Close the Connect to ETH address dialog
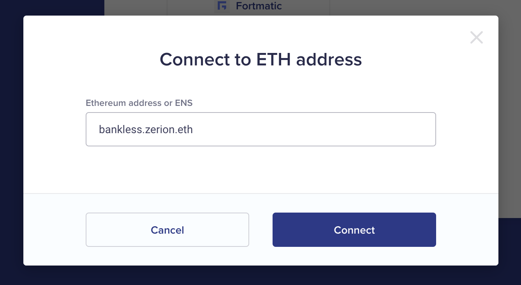 476,38
